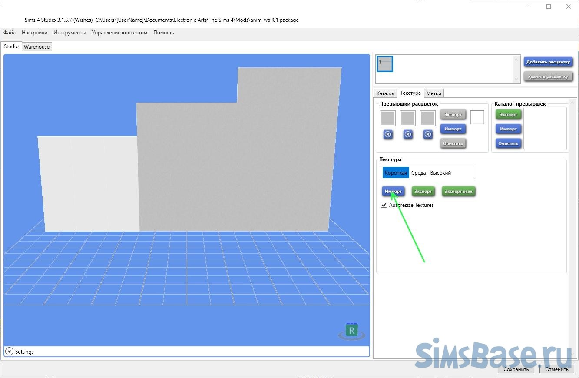This screenshot has width=579, height=378.
Task: Open the Метки tab
Action: (433, 93)
